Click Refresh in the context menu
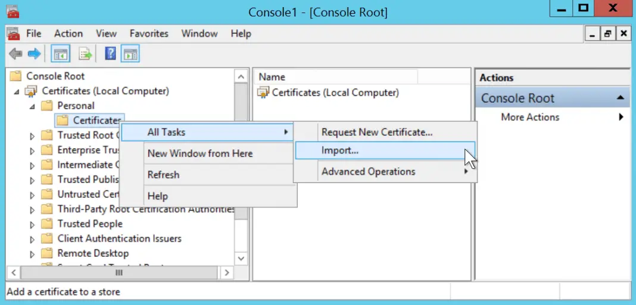This screenshot has width=636, height=305. [x=163, y=175]
